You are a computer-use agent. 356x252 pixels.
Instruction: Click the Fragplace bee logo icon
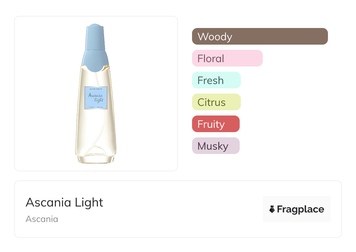(x=272, y=209)
